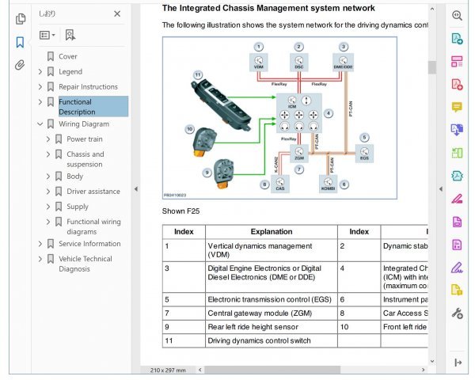The image size is (475, 380).
Task: Collapse the Wiring Diagram bookmark
Action: (40, 124)
